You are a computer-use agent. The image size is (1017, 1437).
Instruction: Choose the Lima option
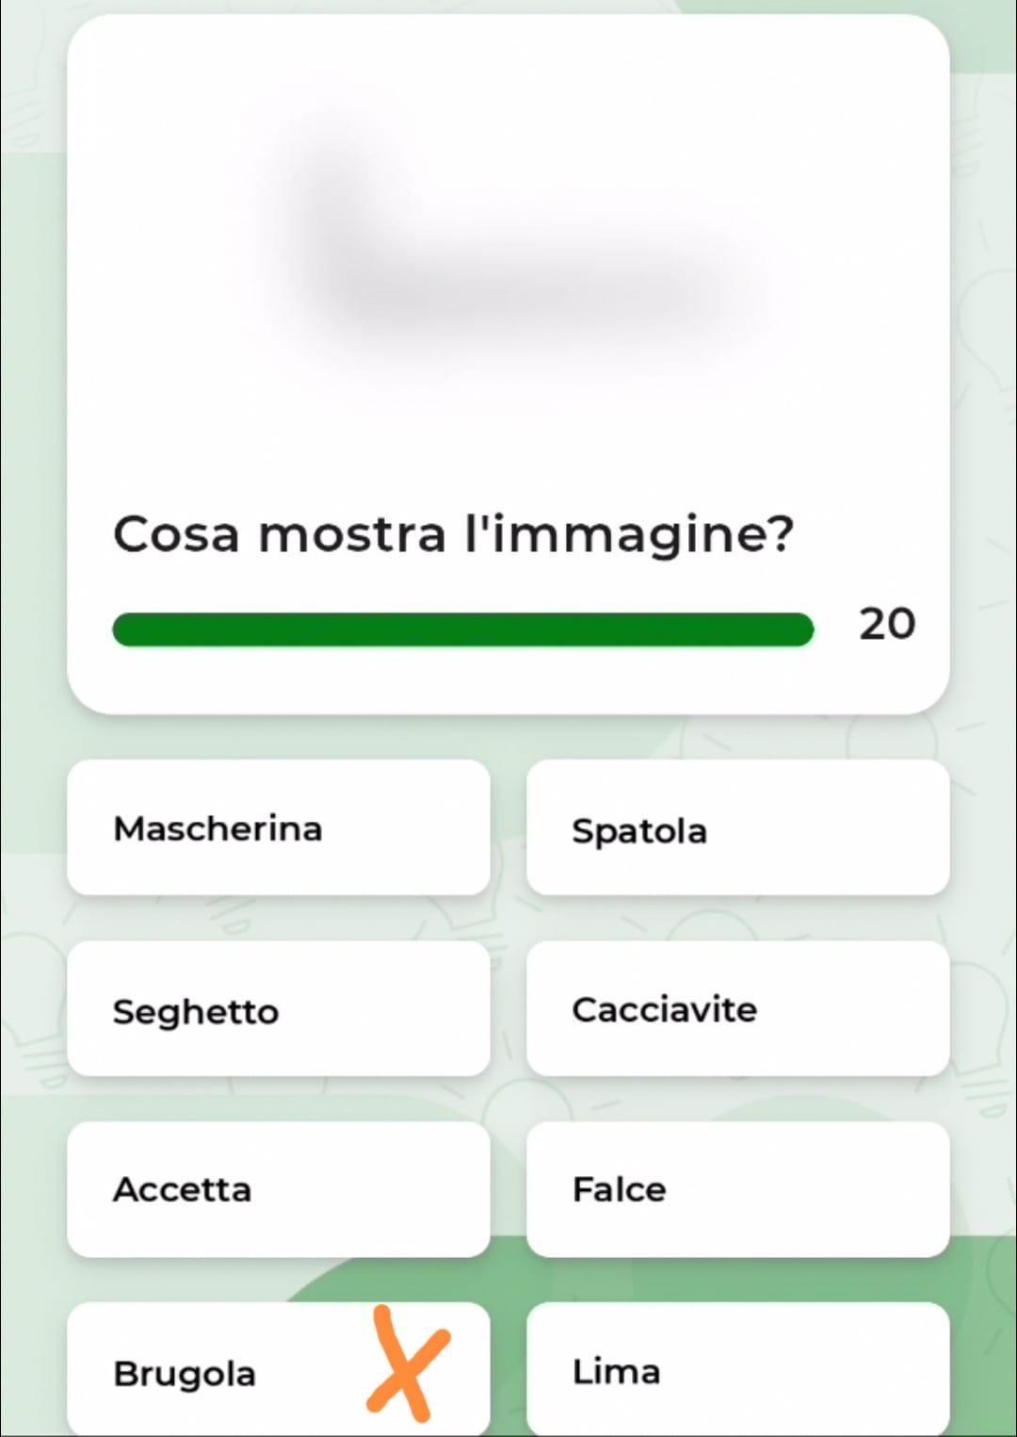pyautogui.click(x=737, y=1371)
